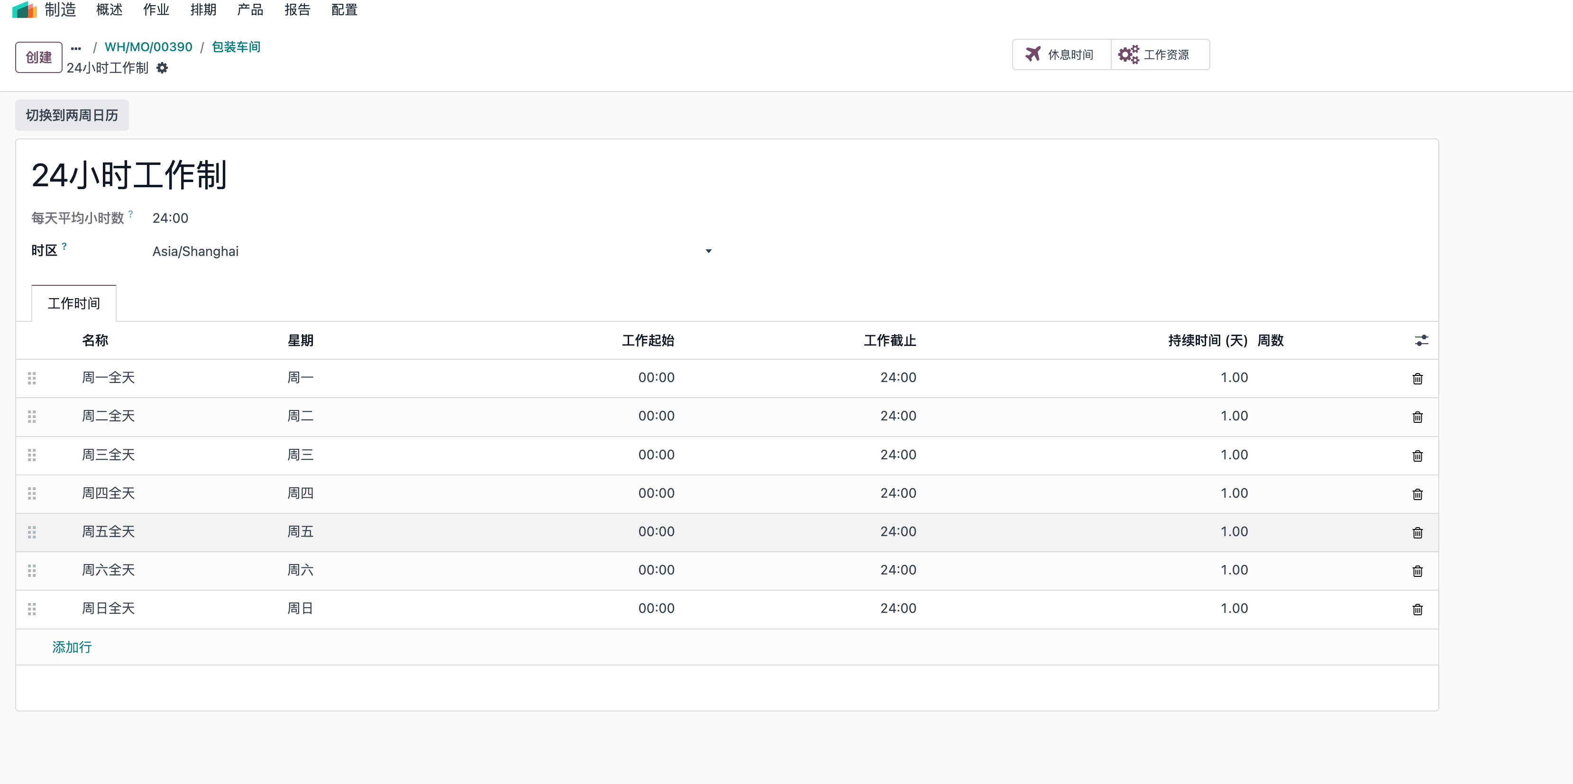Click the 周二 weekday cell

point(301,416)
